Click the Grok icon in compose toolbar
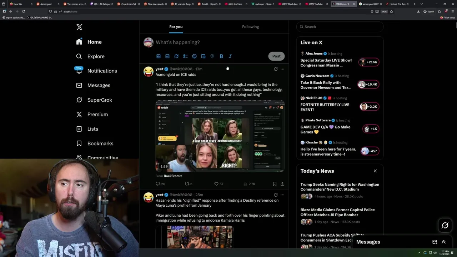This screenshot has height=257, width=457. [176, 56]
